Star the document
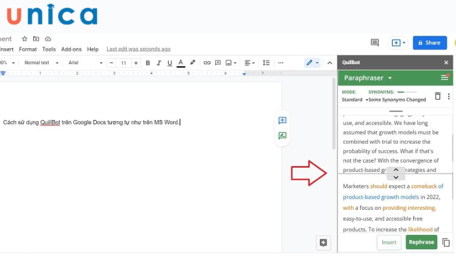The width and height of the screenshot is (456, 256). coord(25,39)
